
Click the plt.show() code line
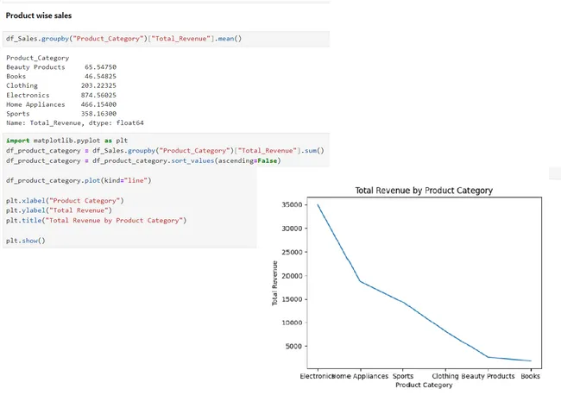25,241
